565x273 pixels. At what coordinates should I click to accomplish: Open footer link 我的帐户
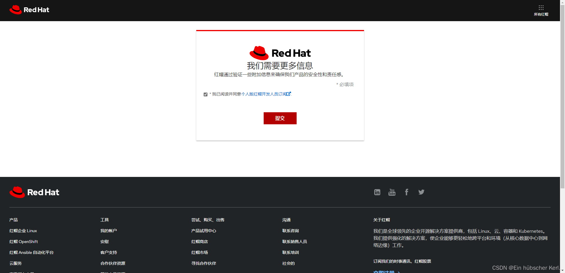[x=109, y=231]
